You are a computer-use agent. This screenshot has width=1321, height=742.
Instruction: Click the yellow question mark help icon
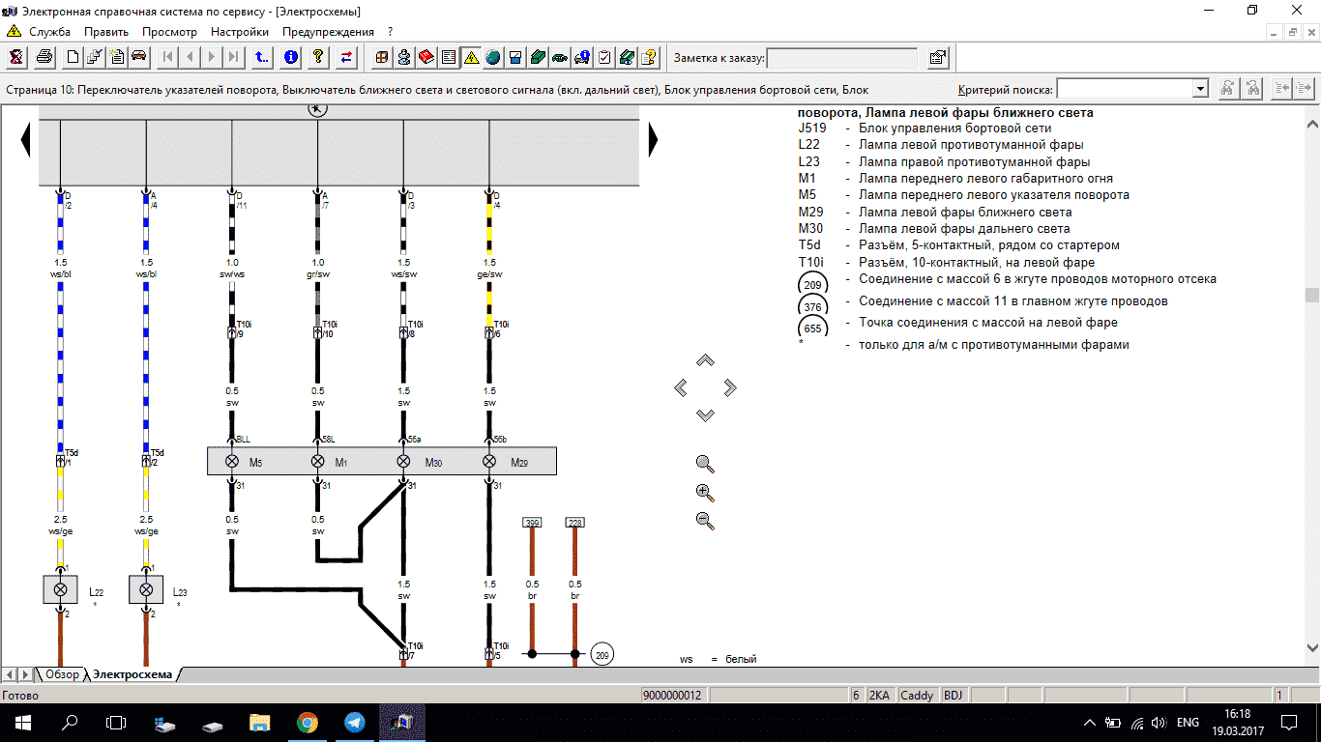click(318, 57)
